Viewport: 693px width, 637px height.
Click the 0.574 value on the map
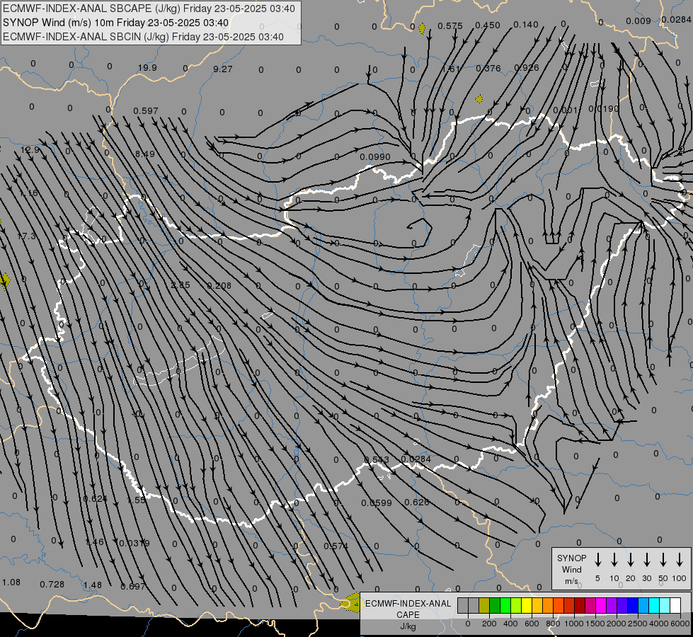tap(336, 546)
